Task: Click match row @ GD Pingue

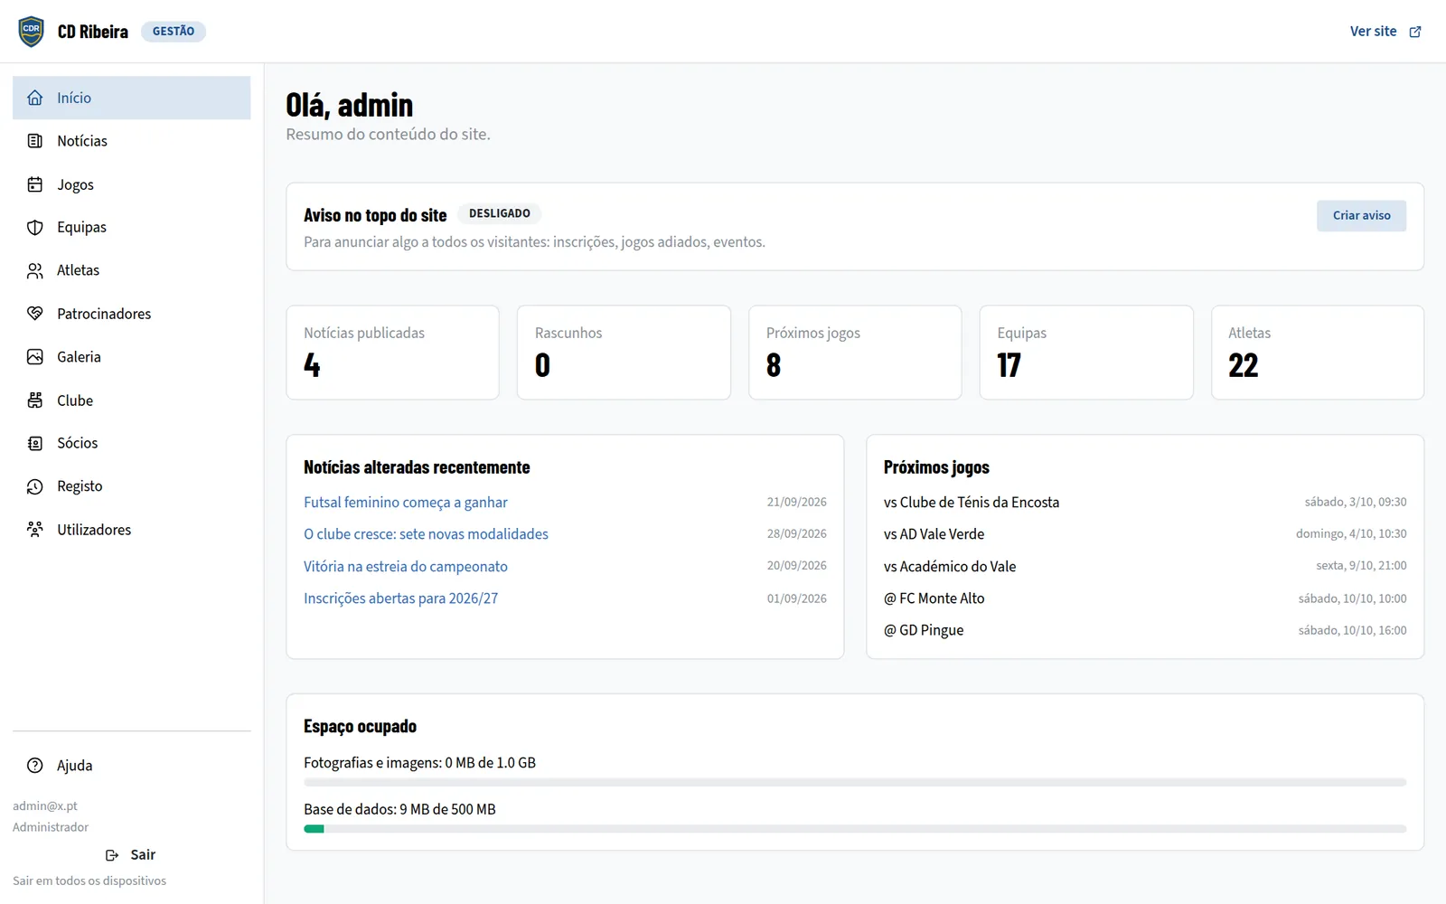Action: [1145, 630]
